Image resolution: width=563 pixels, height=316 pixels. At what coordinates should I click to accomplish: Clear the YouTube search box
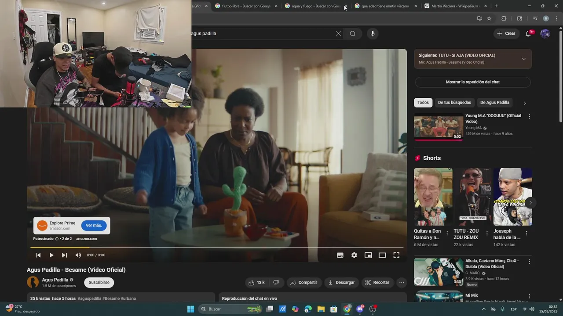coord(339,34)
